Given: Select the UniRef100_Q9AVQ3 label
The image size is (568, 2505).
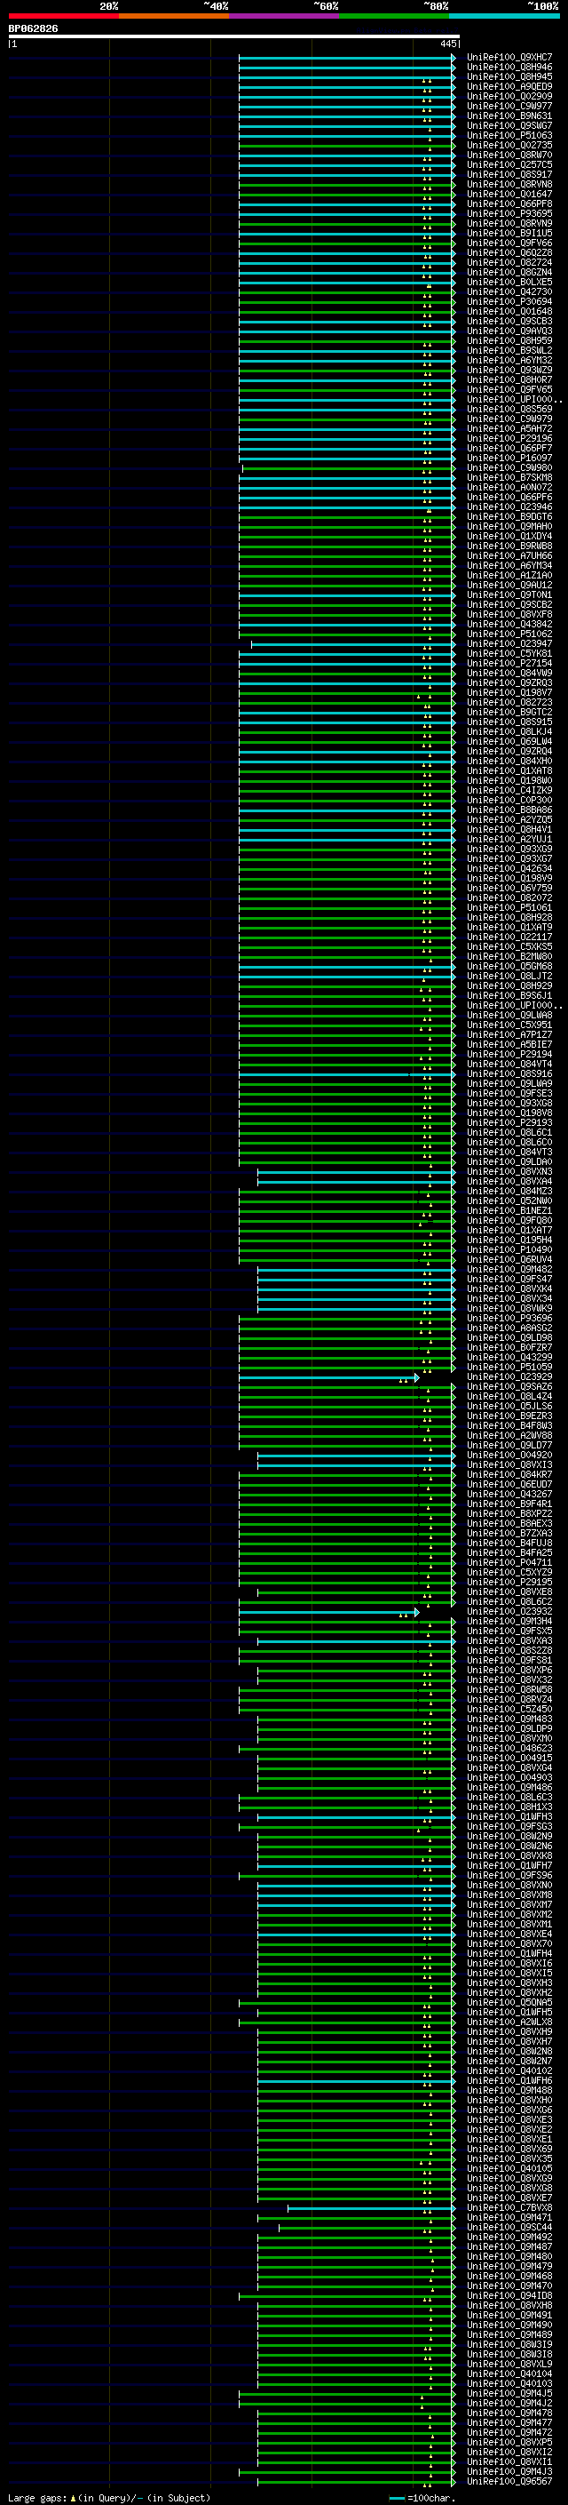Looking at the screenshot, I should pyautogui.click(x=509, y=331).
